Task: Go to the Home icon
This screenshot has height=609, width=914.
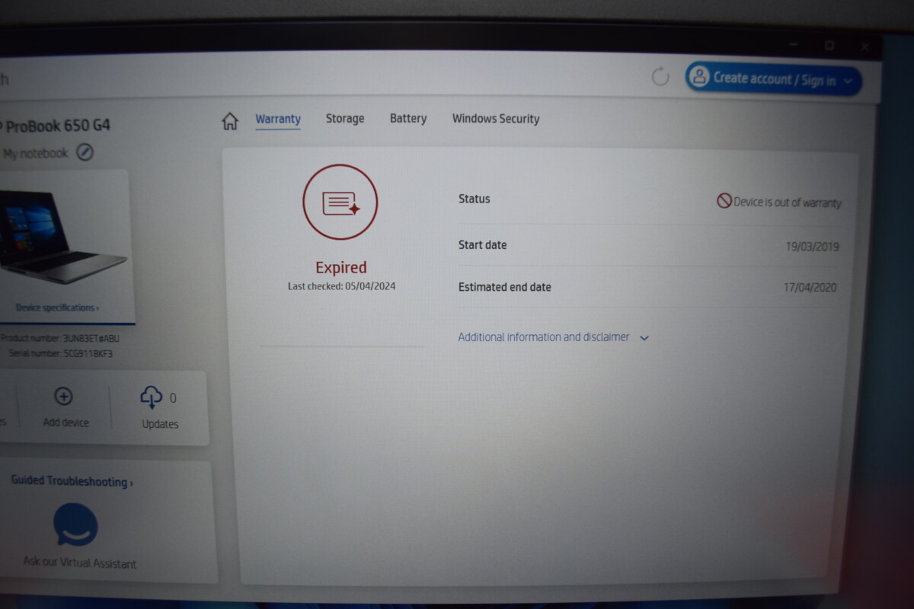Action: 230,121
